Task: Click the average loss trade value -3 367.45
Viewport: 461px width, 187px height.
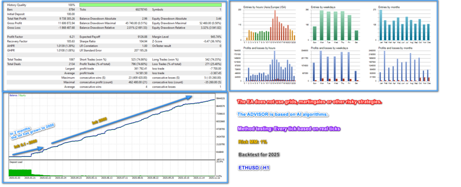Action: 216,73
